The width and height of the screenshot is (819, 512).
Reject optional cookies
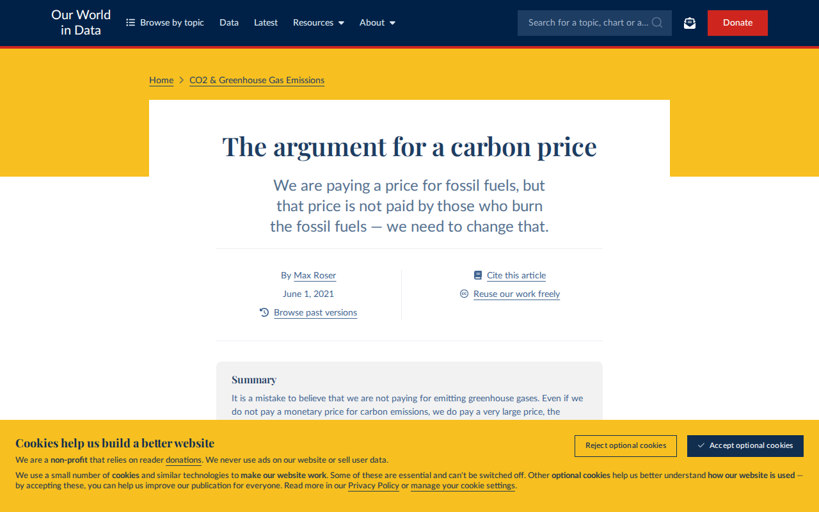(626, 446)
